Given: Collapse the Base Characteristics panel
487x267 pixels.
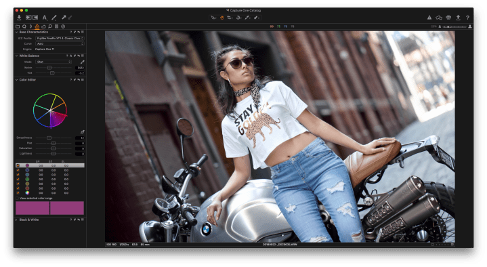Looking at the screenshot, I should 16,32.
